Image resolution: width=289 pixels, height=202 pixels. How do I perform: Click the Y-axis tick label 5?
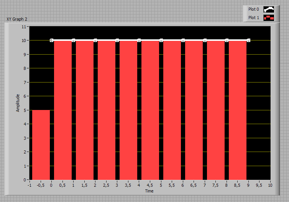(x=25, y=110)
